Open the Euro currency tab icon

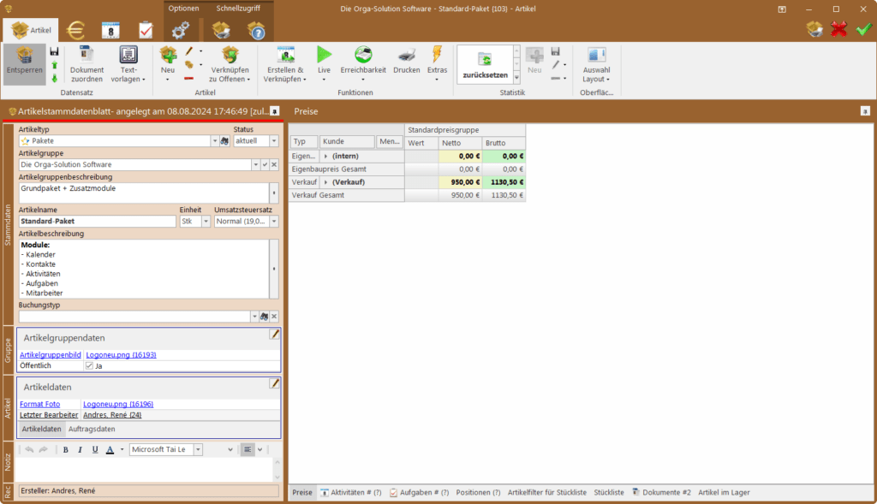click(x=75, y=30)
